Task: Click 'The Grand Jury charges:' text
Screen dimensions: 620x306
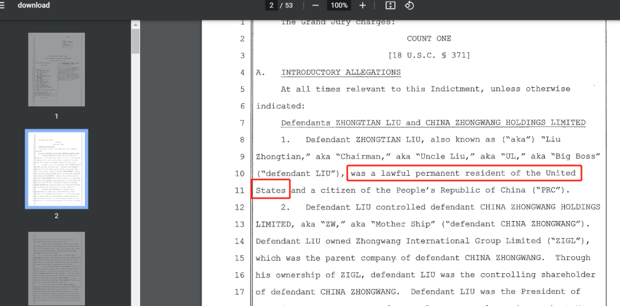Action: click(338, 22)
